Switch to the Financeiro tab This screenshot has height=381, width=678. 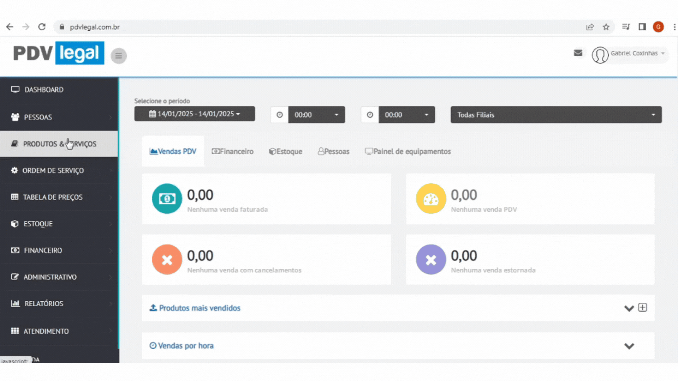[x=233, y=151]
